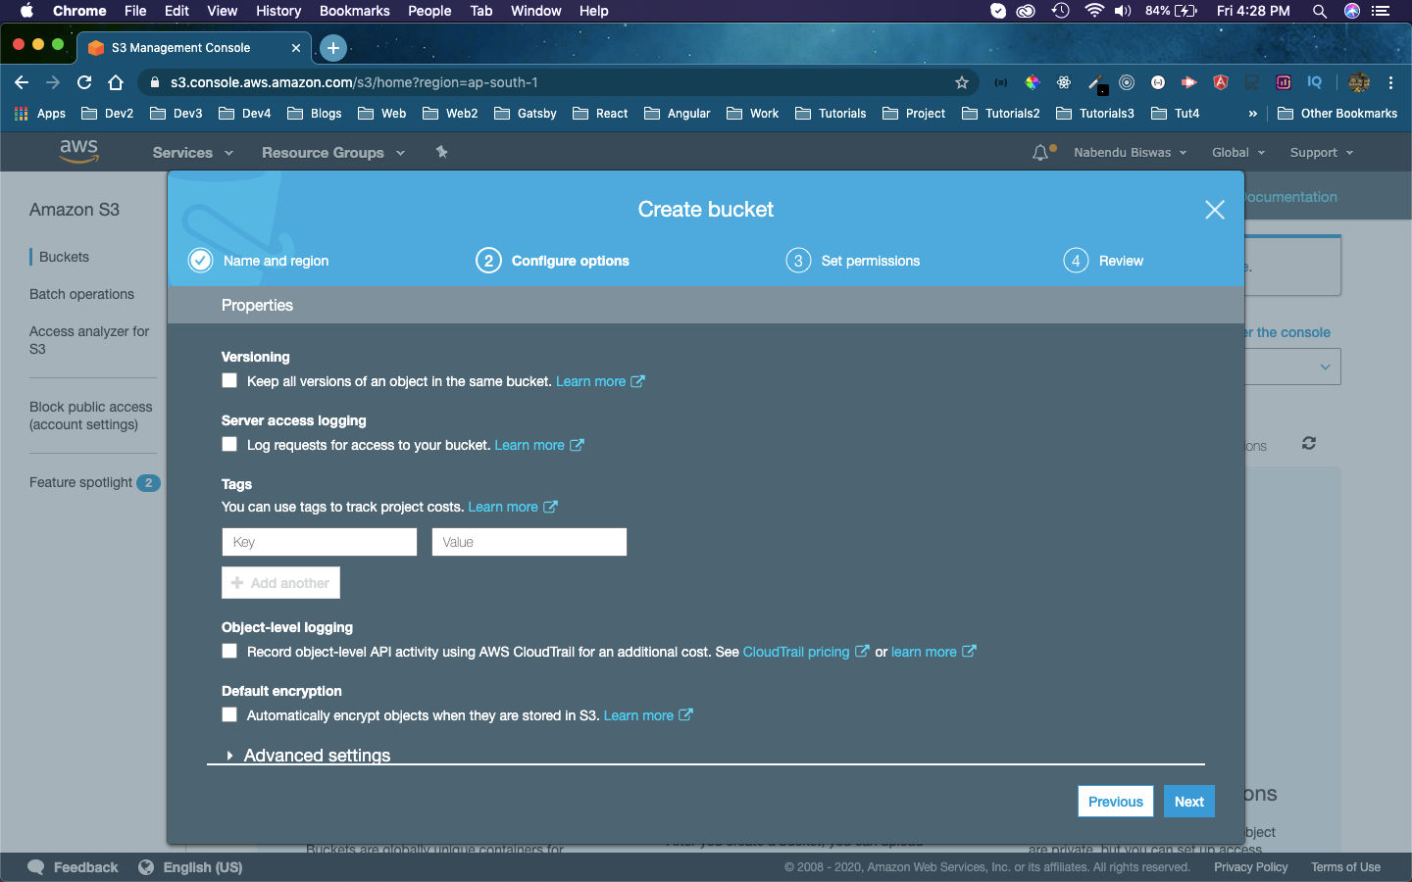Open Learn more link for Tags

(x=503, y=507)
